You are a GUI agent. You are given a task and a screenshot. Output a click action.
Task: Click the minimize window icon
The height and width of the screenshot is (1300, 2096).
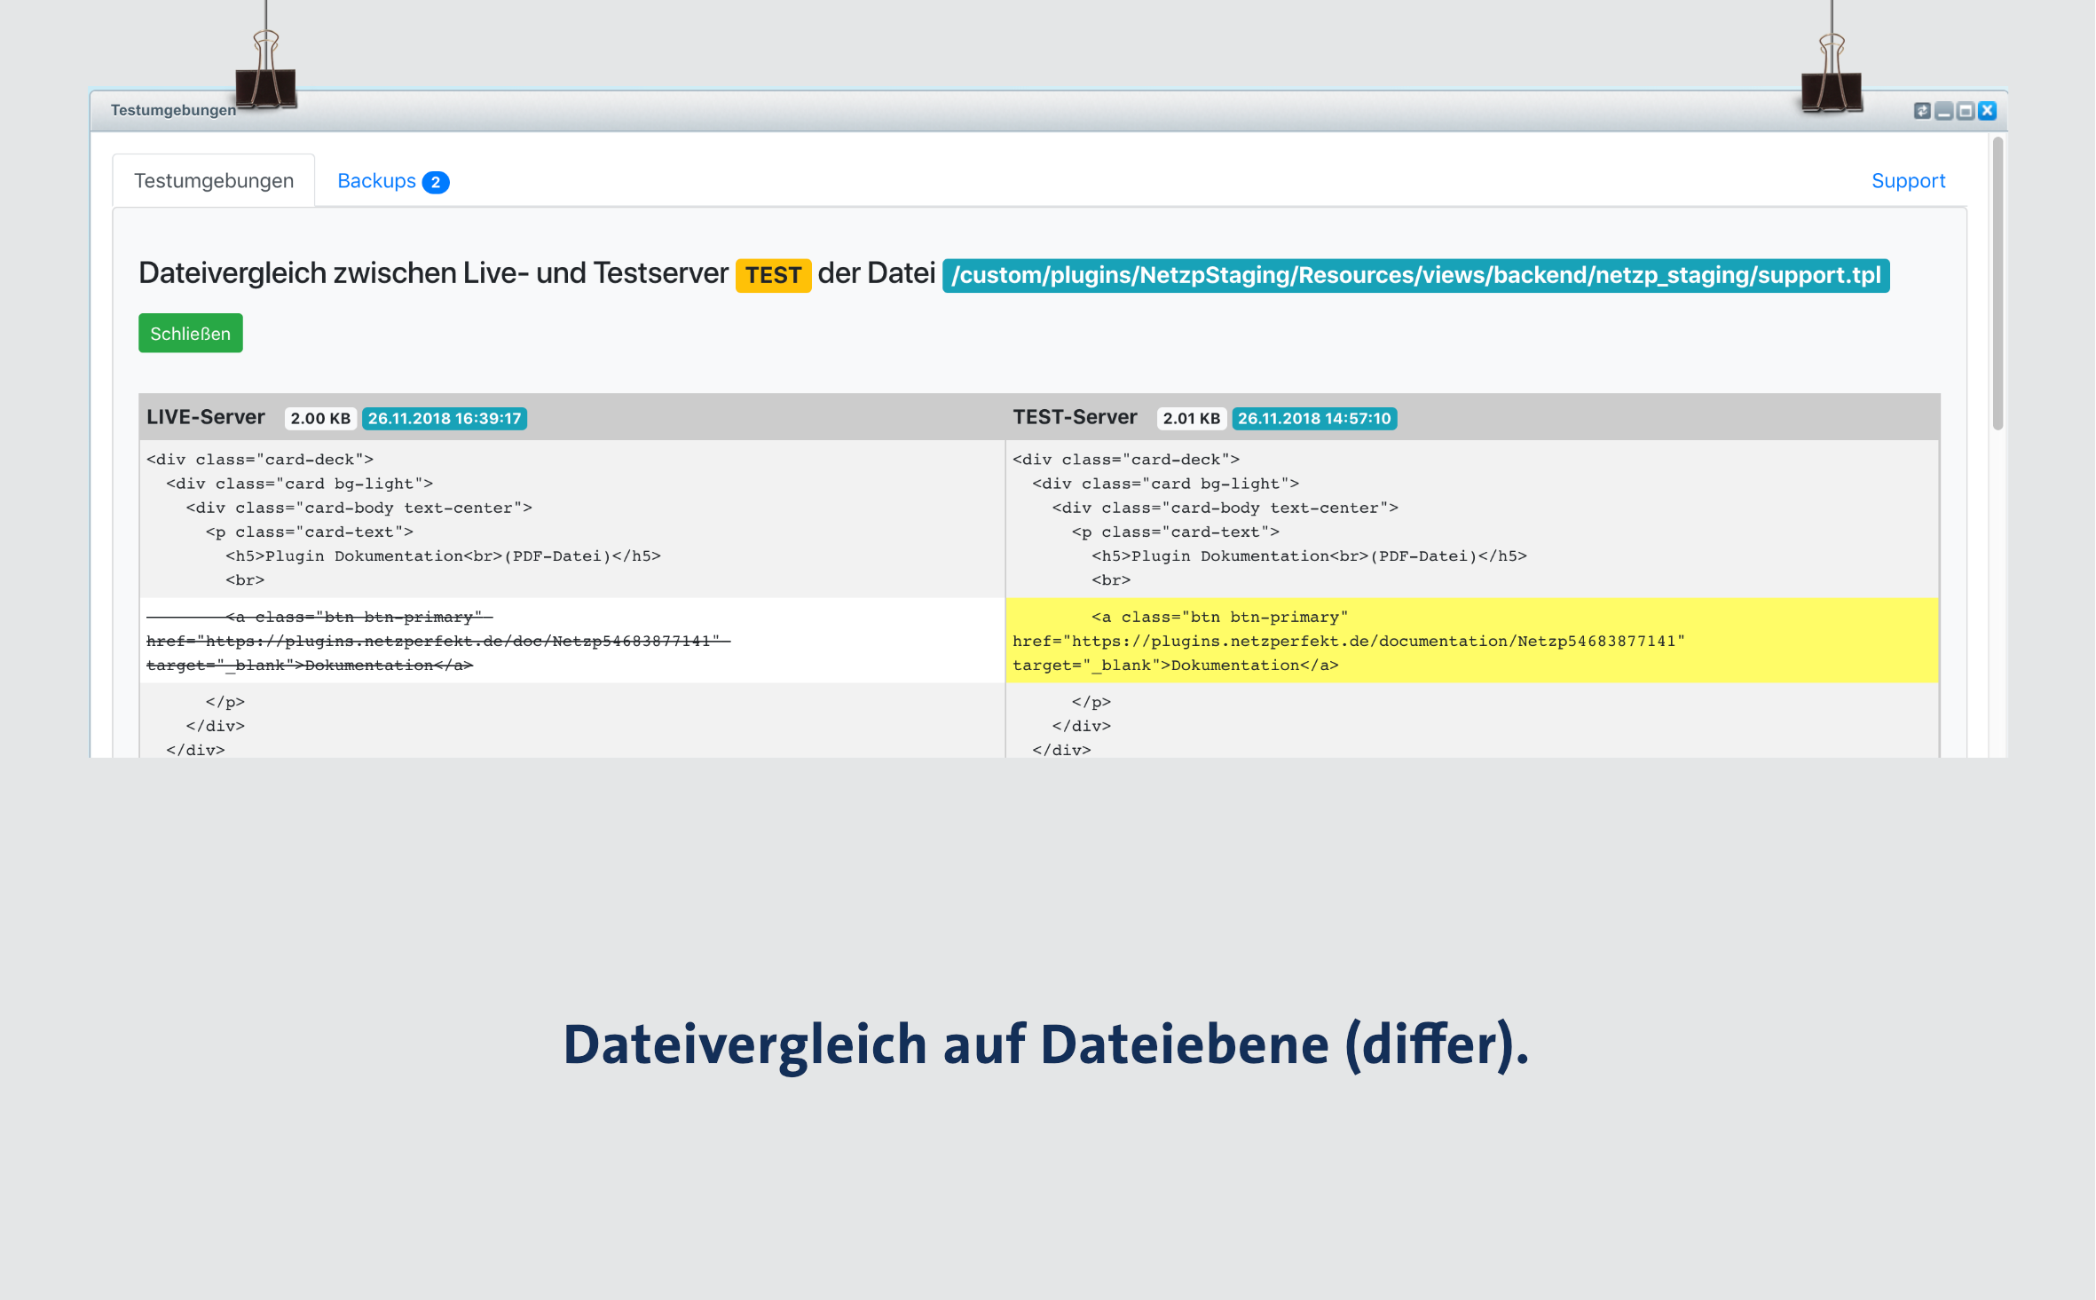point(1943,111)
